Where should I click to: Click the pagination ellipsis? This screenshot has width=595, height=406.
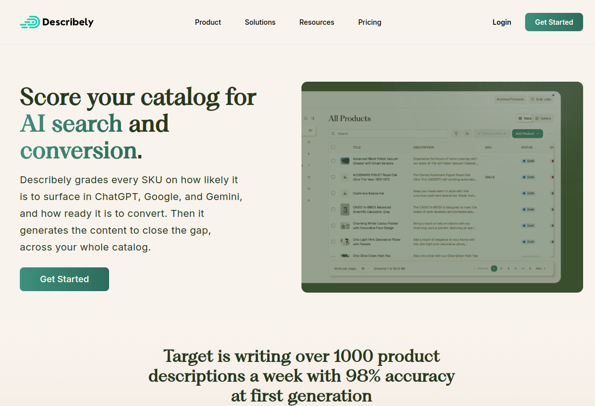point(523,268)
